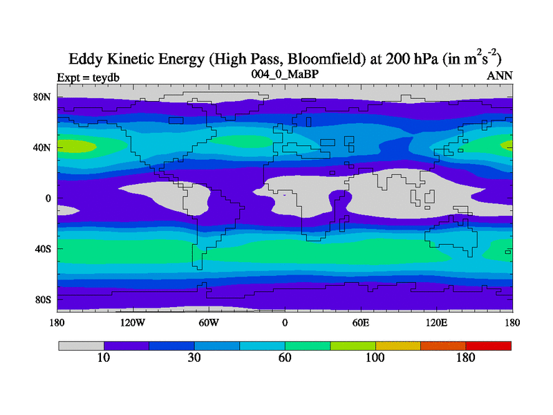Viewport: 553px width, 415px height.
Task: Click the 004_0_MaBP subtitle text
Action: pyautogui.click(x=284, y=74)
